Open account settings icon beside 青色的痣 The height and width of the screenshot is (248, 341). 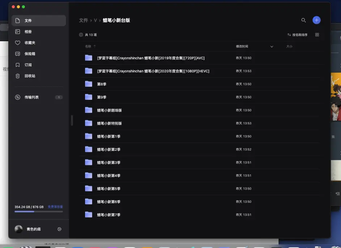click(x=60, y=229)
